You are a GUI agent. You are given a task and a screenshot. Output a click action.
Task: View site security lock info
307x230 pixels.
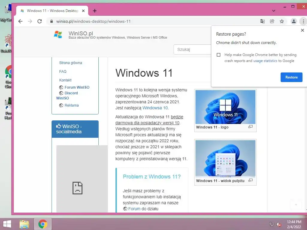tap(52, 21)
